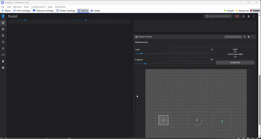Open the Tune sliders sidebar icon
Screen dimensions: 261x139
click(3, 49)
